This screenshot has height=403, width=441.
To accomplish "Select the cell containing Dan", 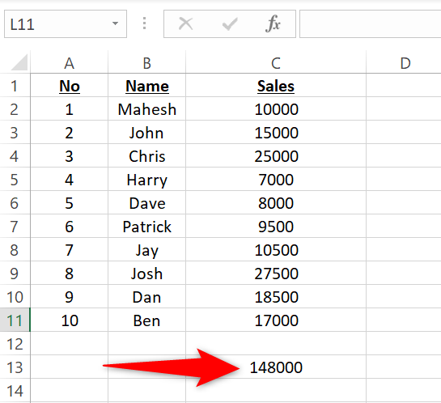I will pos(146,296).
